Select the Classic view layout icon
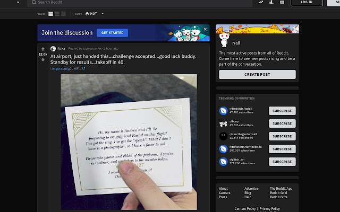Image resolution: width=340 pixels, height=212 pixels. [x=57, y=14]
